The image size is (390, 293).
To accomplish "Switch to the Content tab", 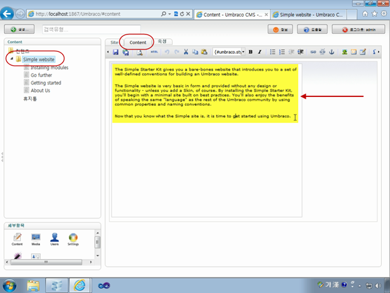I will coord(137,43).
